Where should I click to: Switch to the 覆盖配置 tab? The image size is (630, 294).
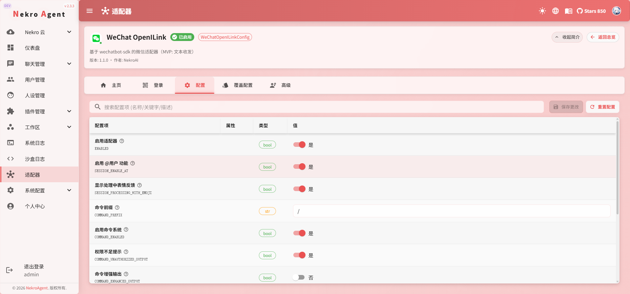(238, 85)
